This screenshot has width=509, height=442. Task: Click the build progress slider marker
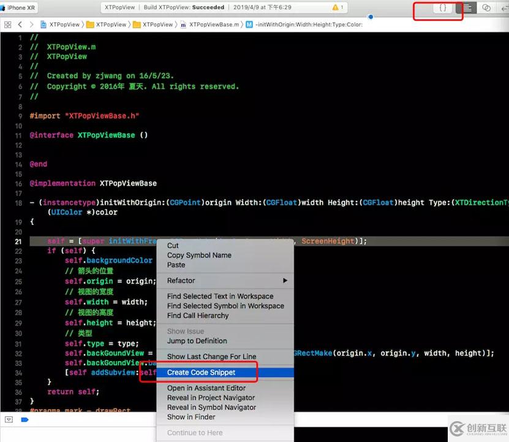371,17
